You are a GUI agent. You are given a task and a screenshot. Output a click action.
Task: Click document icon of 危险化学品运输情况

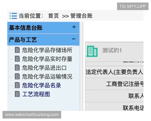[x=17, y=76]
